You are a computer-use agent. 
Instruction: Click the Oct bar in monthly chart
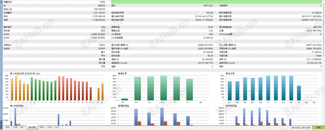click(x=299, y=93)
